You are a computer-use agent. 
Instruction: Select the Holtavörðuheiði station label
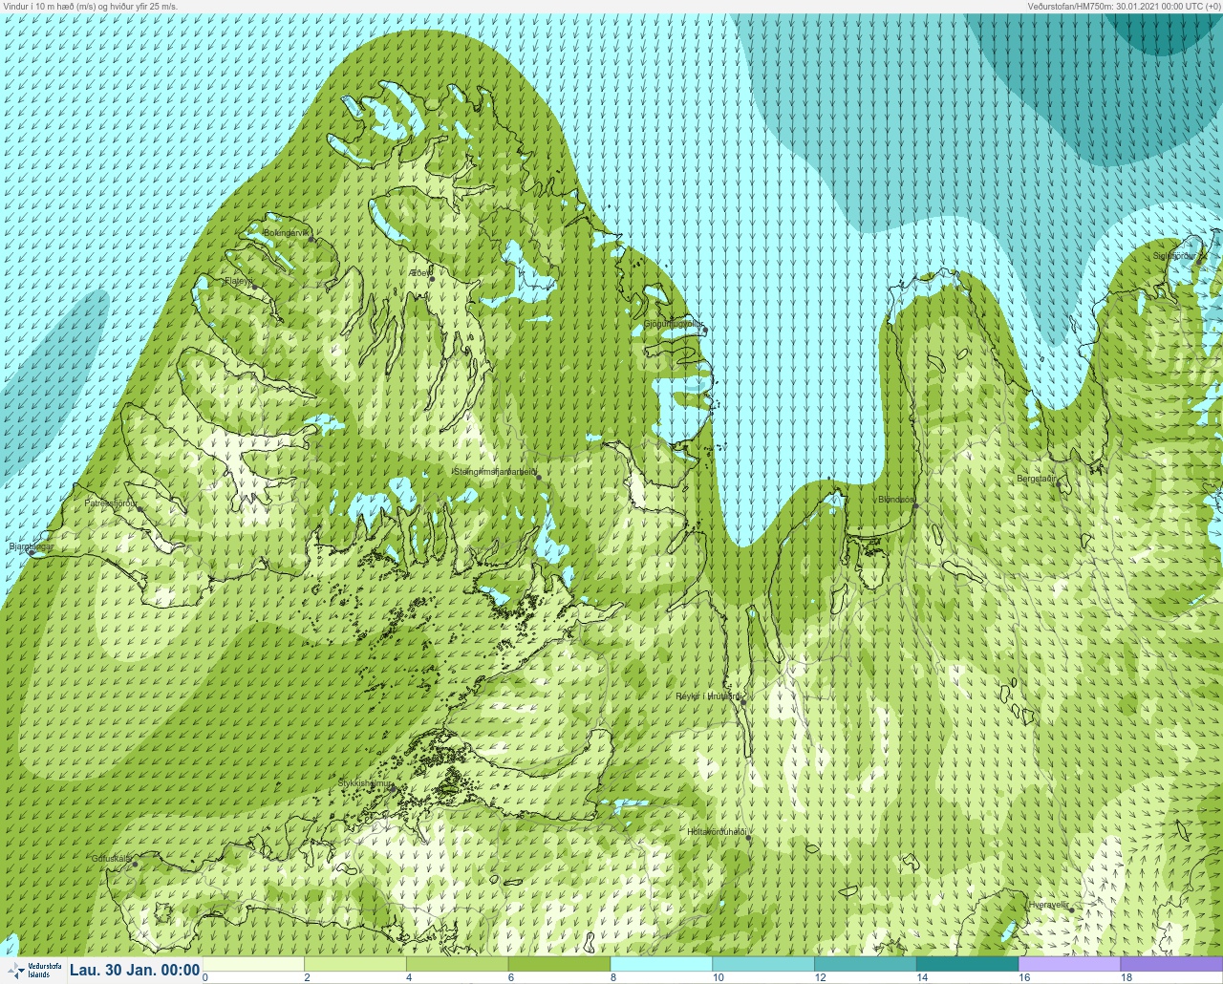716,832
